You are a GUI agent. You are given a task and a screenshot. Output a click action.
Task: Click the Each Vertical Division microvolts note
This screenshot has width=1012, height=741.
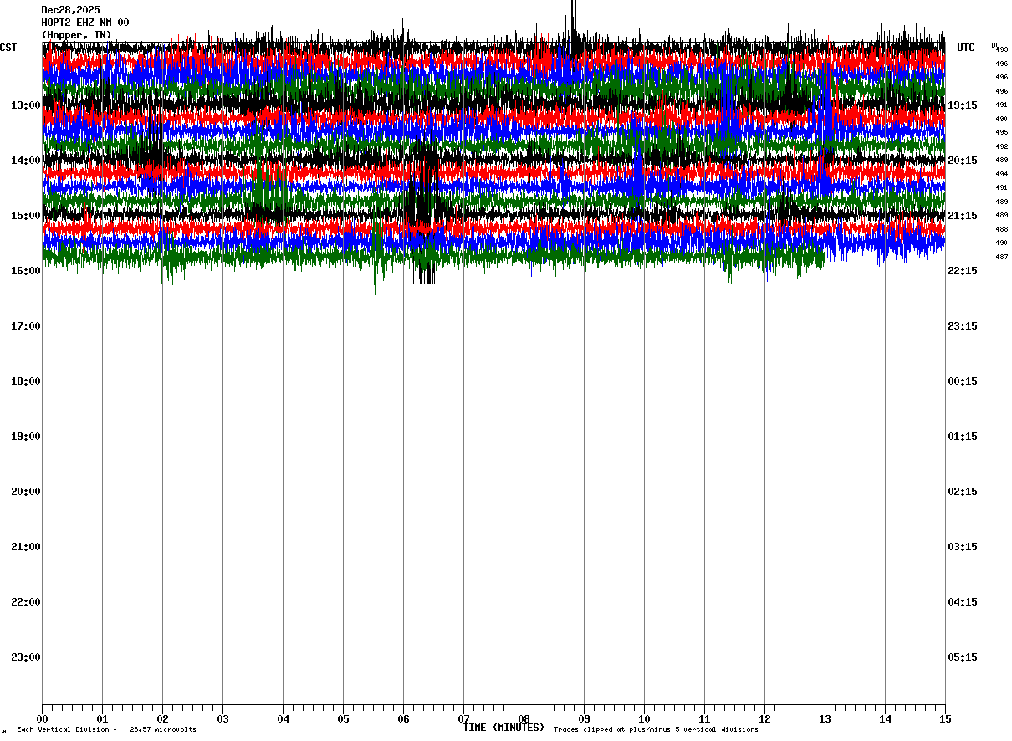(106, 730)
